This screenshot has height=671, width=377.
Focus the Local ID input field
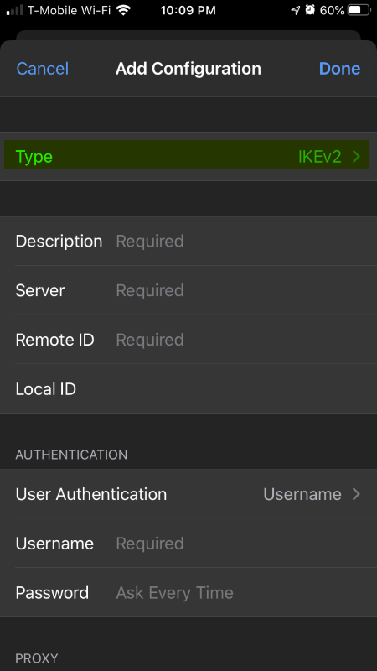click(188, 388)
